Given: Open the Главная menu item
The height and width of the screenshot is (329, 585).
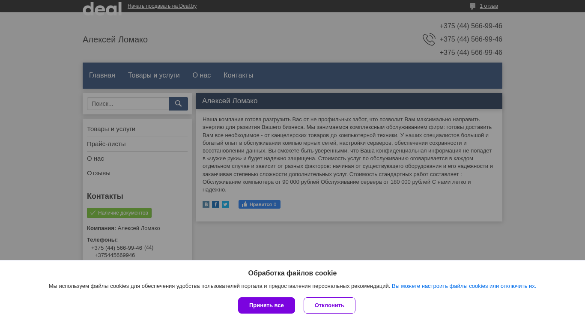Looking at the screenshot, I should pyautogui.click(x=102, y=75).
